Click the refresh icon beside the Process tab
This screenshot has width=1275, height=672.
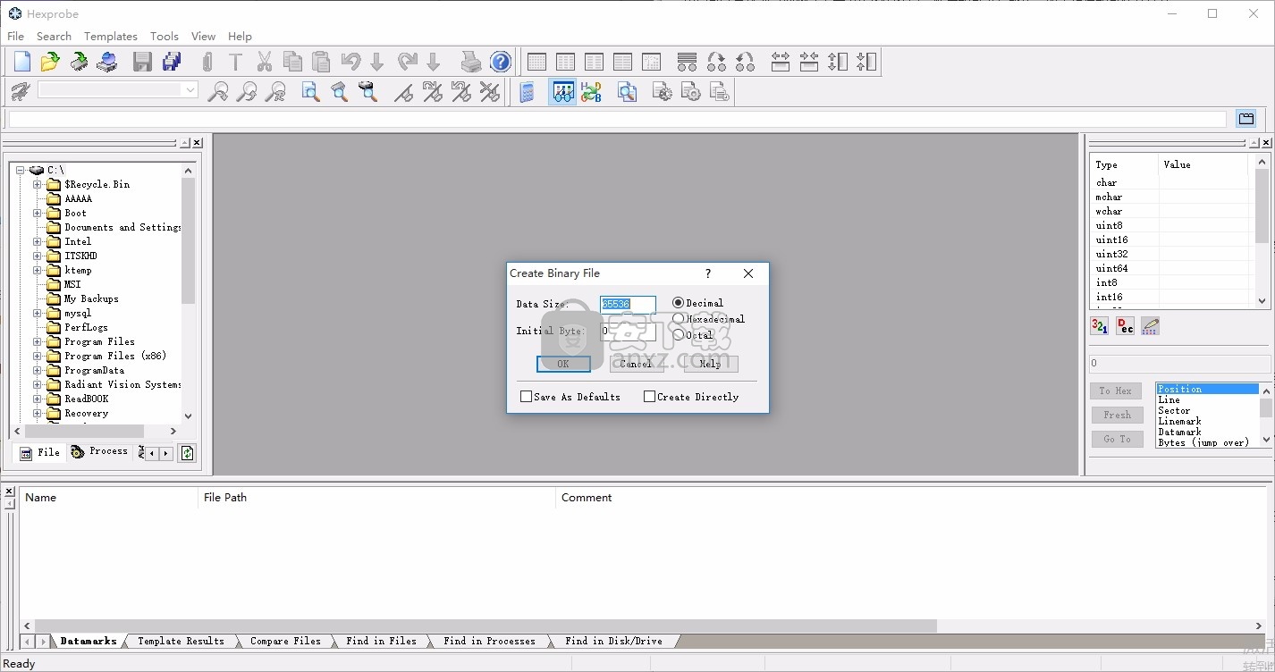[x=187, y=453]
